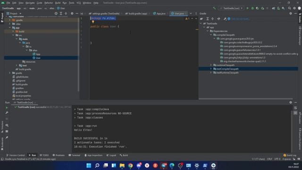Expand runtimeClasspath in Gradle panel
This screenshot has width=302, height=170.
point(211,65)
